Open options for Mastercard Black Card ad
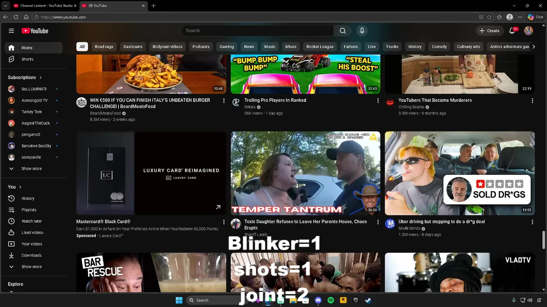Viewport: 547px width, 307px height. coord(224,222)
